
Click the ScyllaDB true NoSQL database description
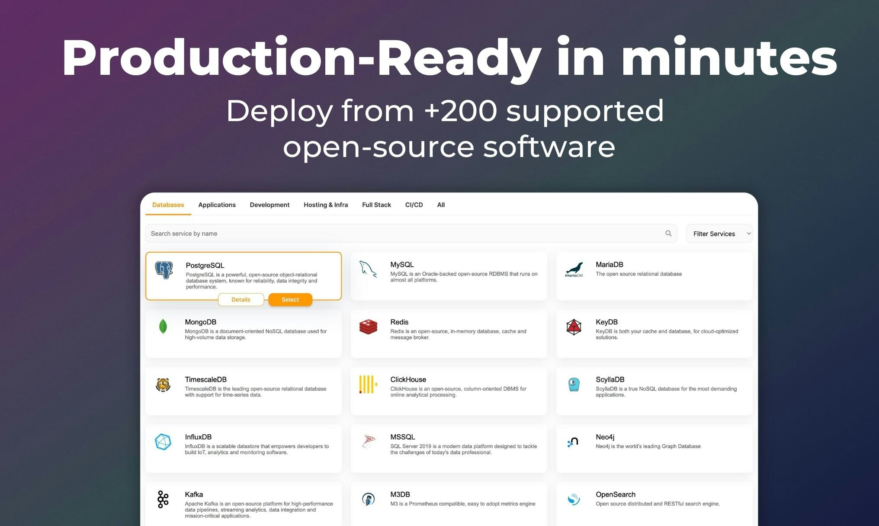pyautogui.click(x=666, y=392)
